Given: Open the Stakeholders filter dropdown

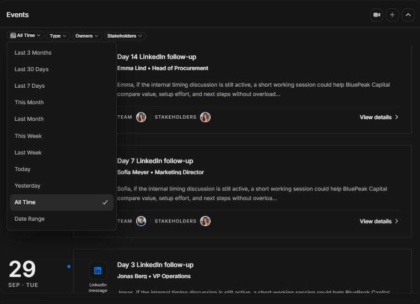Looking at the screenshot, I should [x=125, y=36].
